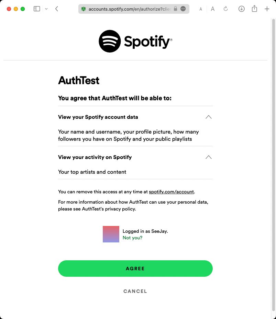Collapse the activity on Spotify section

208,157
